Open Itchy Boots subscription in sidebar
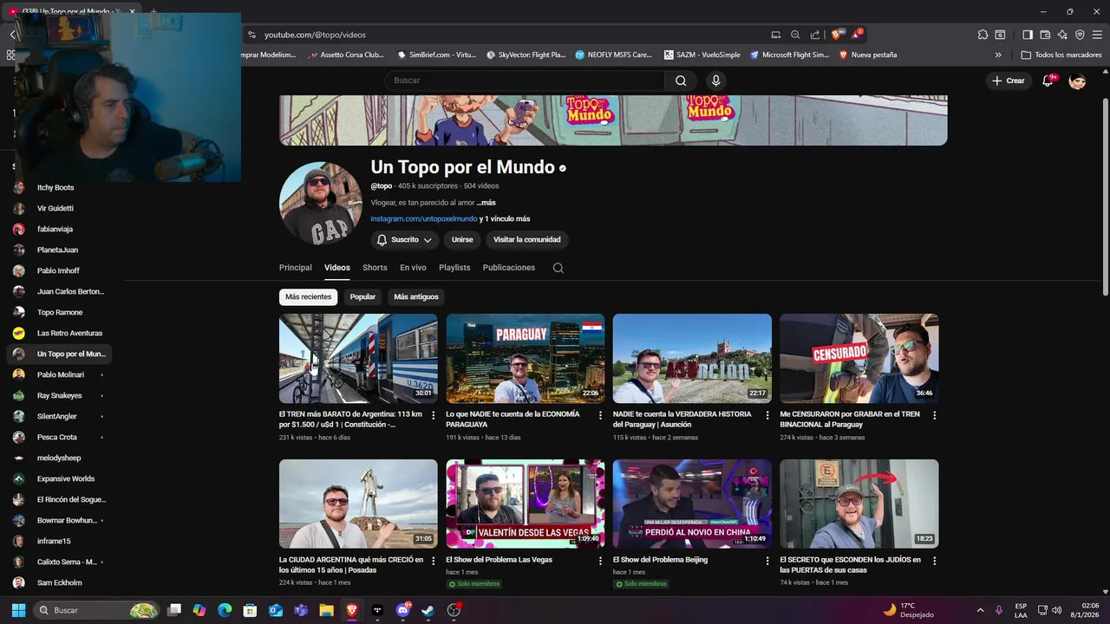This screenshot has height=624, width=1110. 59,187
